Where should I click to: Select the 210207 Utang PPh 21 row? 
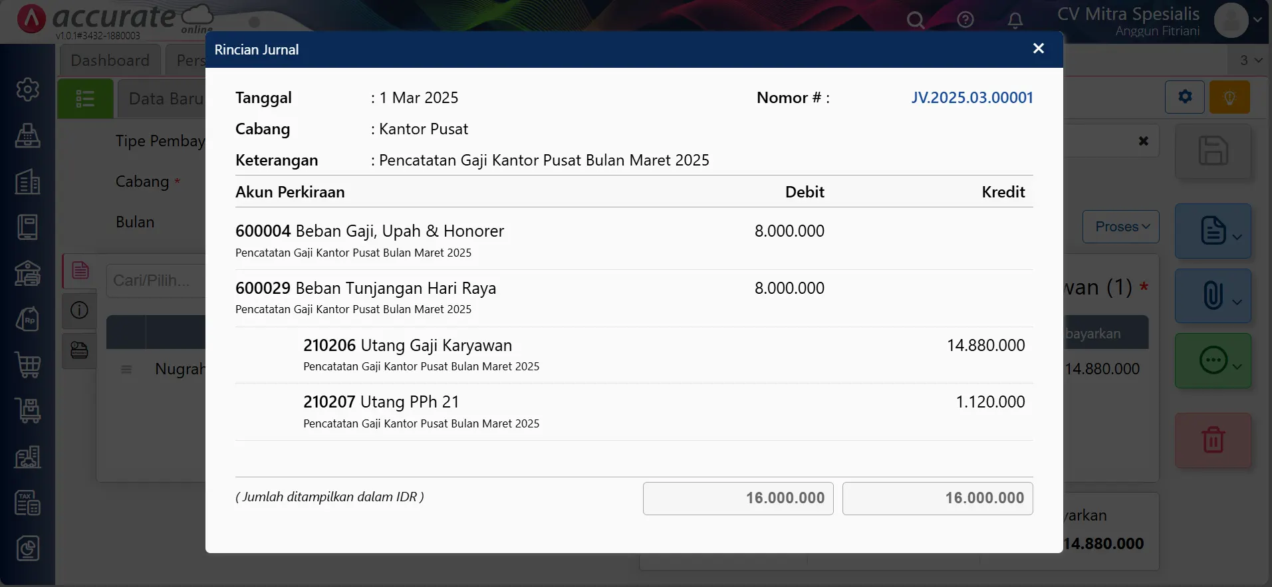634,412
